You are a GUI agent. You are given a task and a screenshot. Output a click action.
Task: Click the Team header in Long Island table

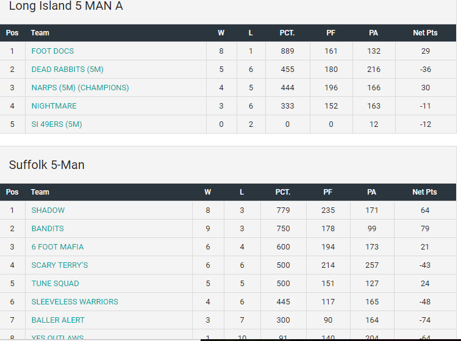[40, 33]
